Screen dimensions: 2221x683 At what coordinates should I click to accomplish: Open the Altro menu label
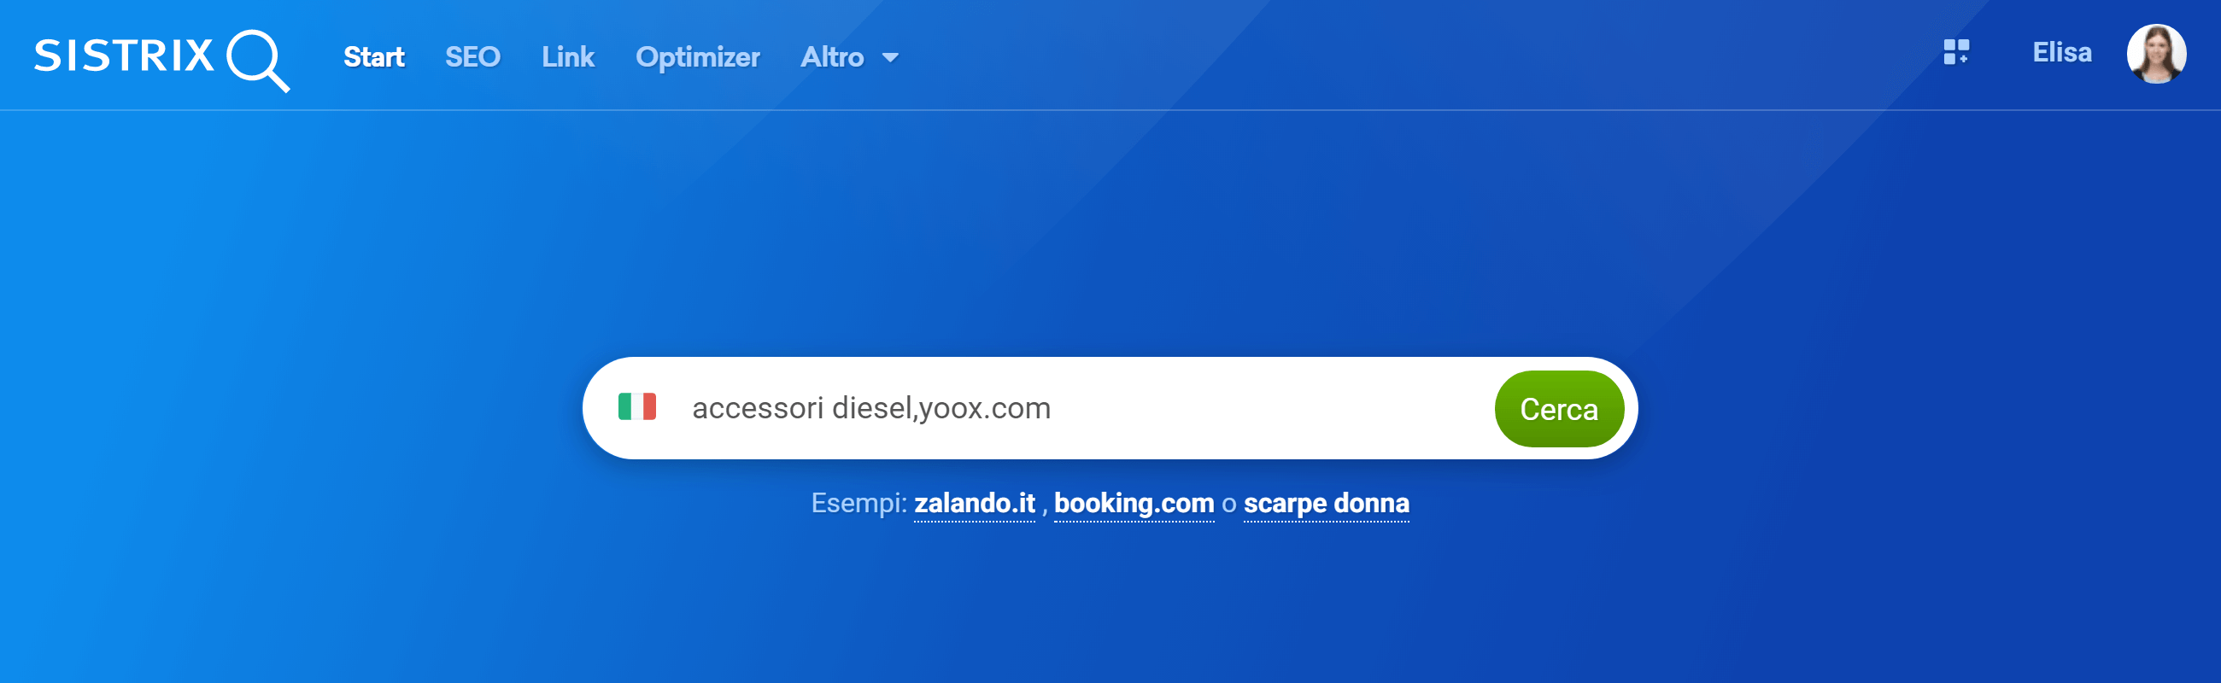click(x=831, y=57)
